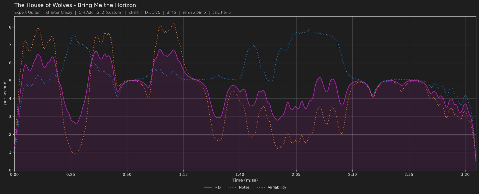Click the '2:05' x-axis tick label
Screen dimensions: 479x194
click(x=296, y=174)
